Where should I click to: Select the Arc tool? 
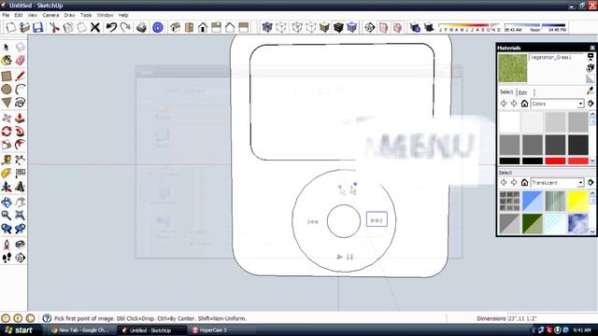tap(21, 90)
